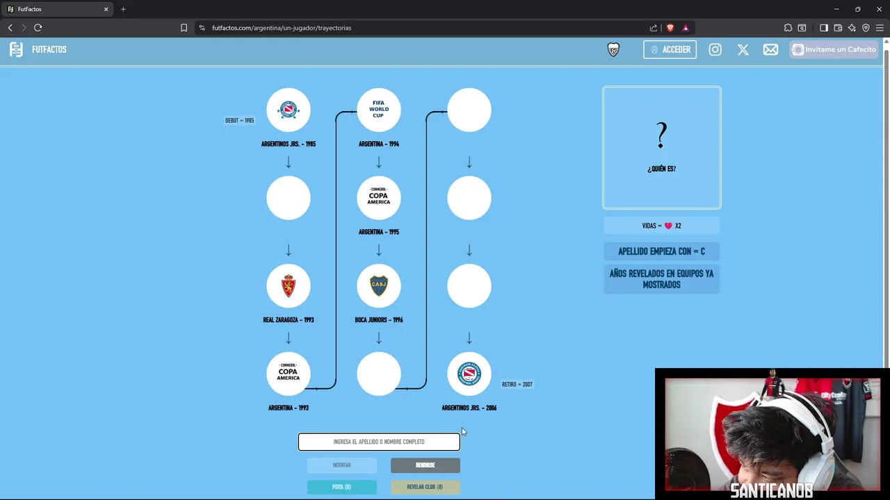This screenshot has width=890, height=500.
Task: Click the FUTFACTOS site title text
Action: (49, 49)
